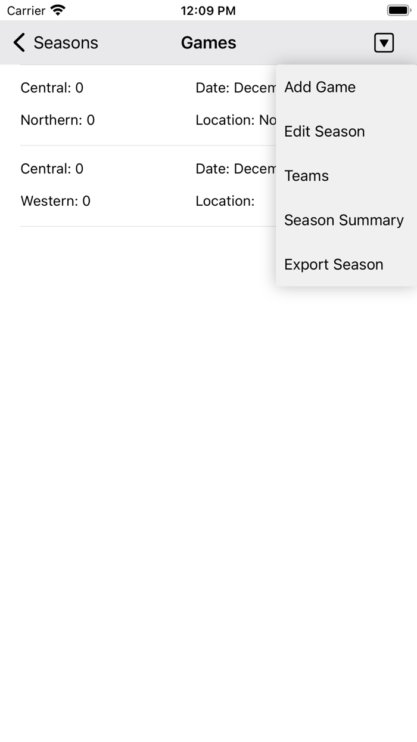View the Season Summary option

pos(344,220)
